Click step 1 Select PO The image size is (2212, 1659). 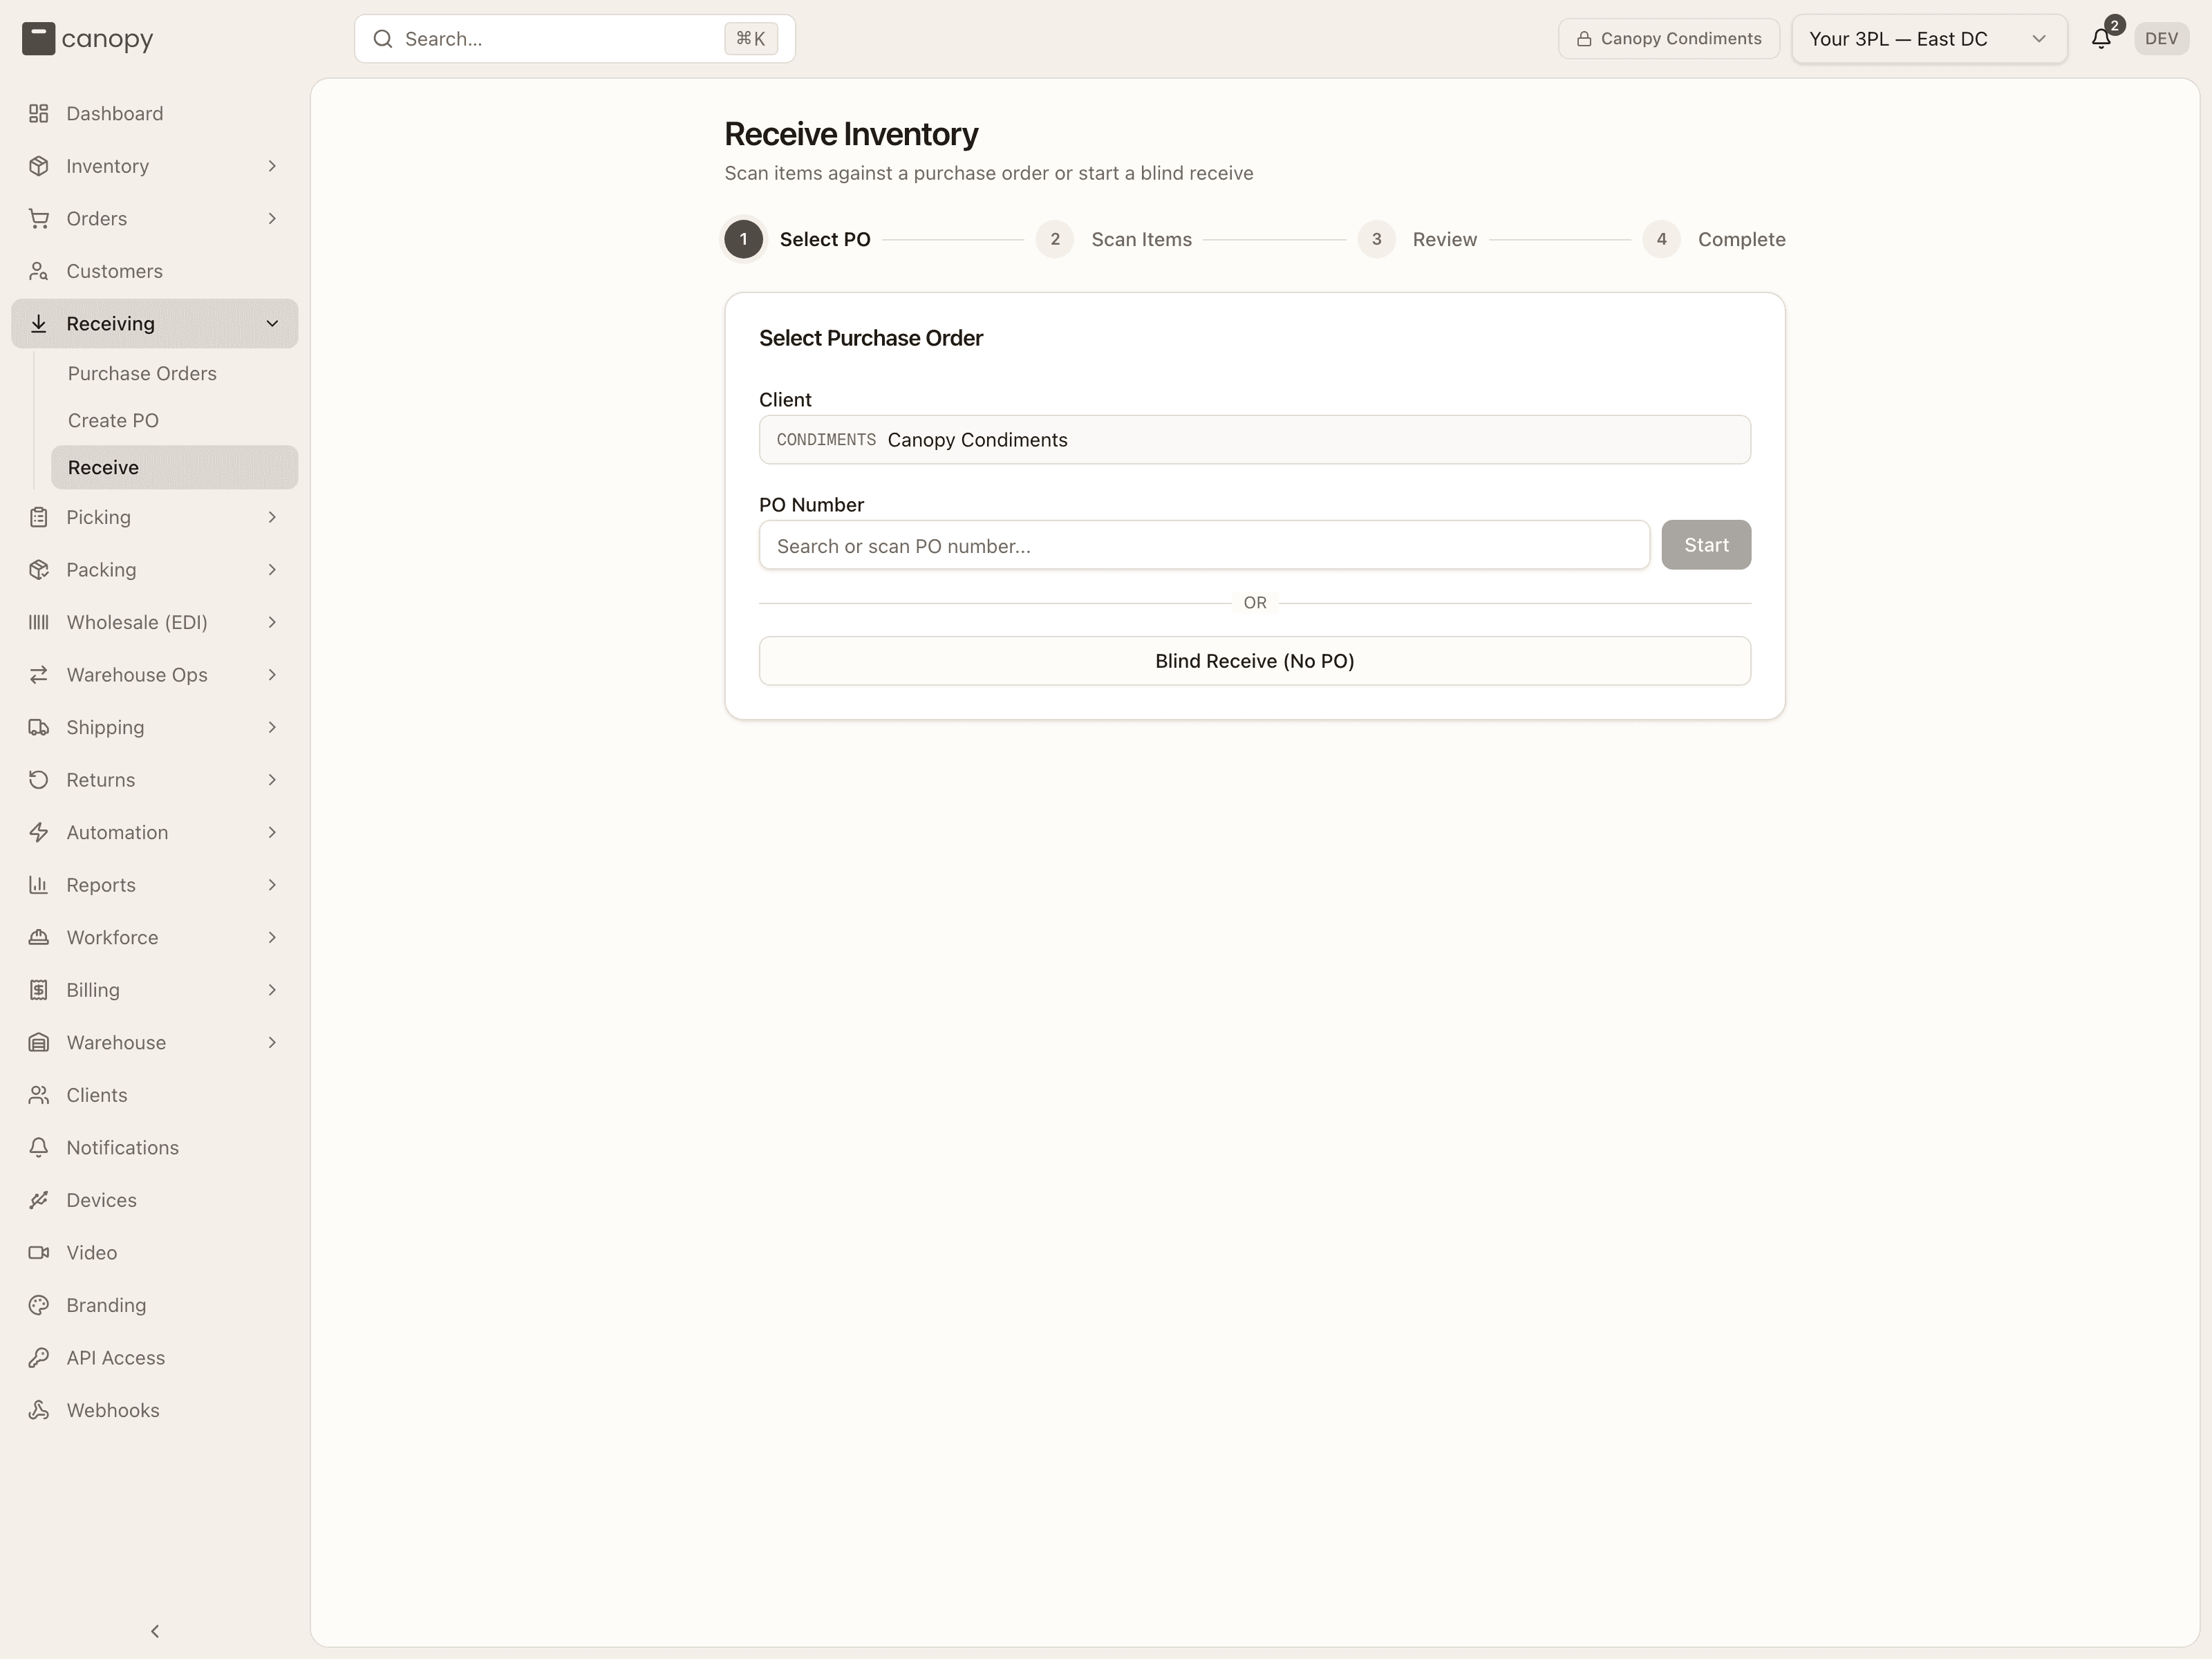798,239
